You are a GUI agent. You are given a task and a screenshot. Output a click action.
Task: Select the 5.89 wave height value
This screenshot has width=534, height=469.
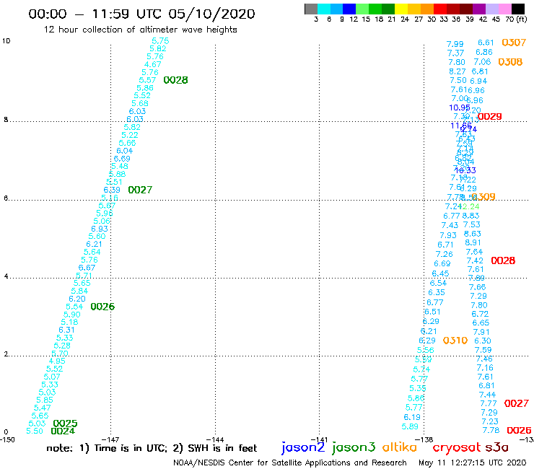coord(410,426)
